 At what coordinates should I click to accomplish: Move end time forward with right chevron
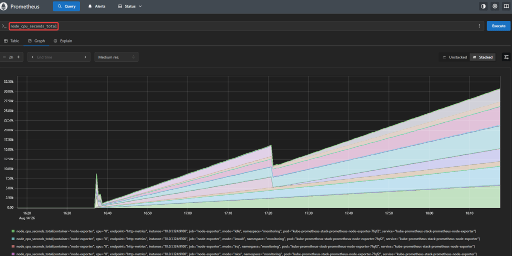pyautogui.click(x=85, y=57)
